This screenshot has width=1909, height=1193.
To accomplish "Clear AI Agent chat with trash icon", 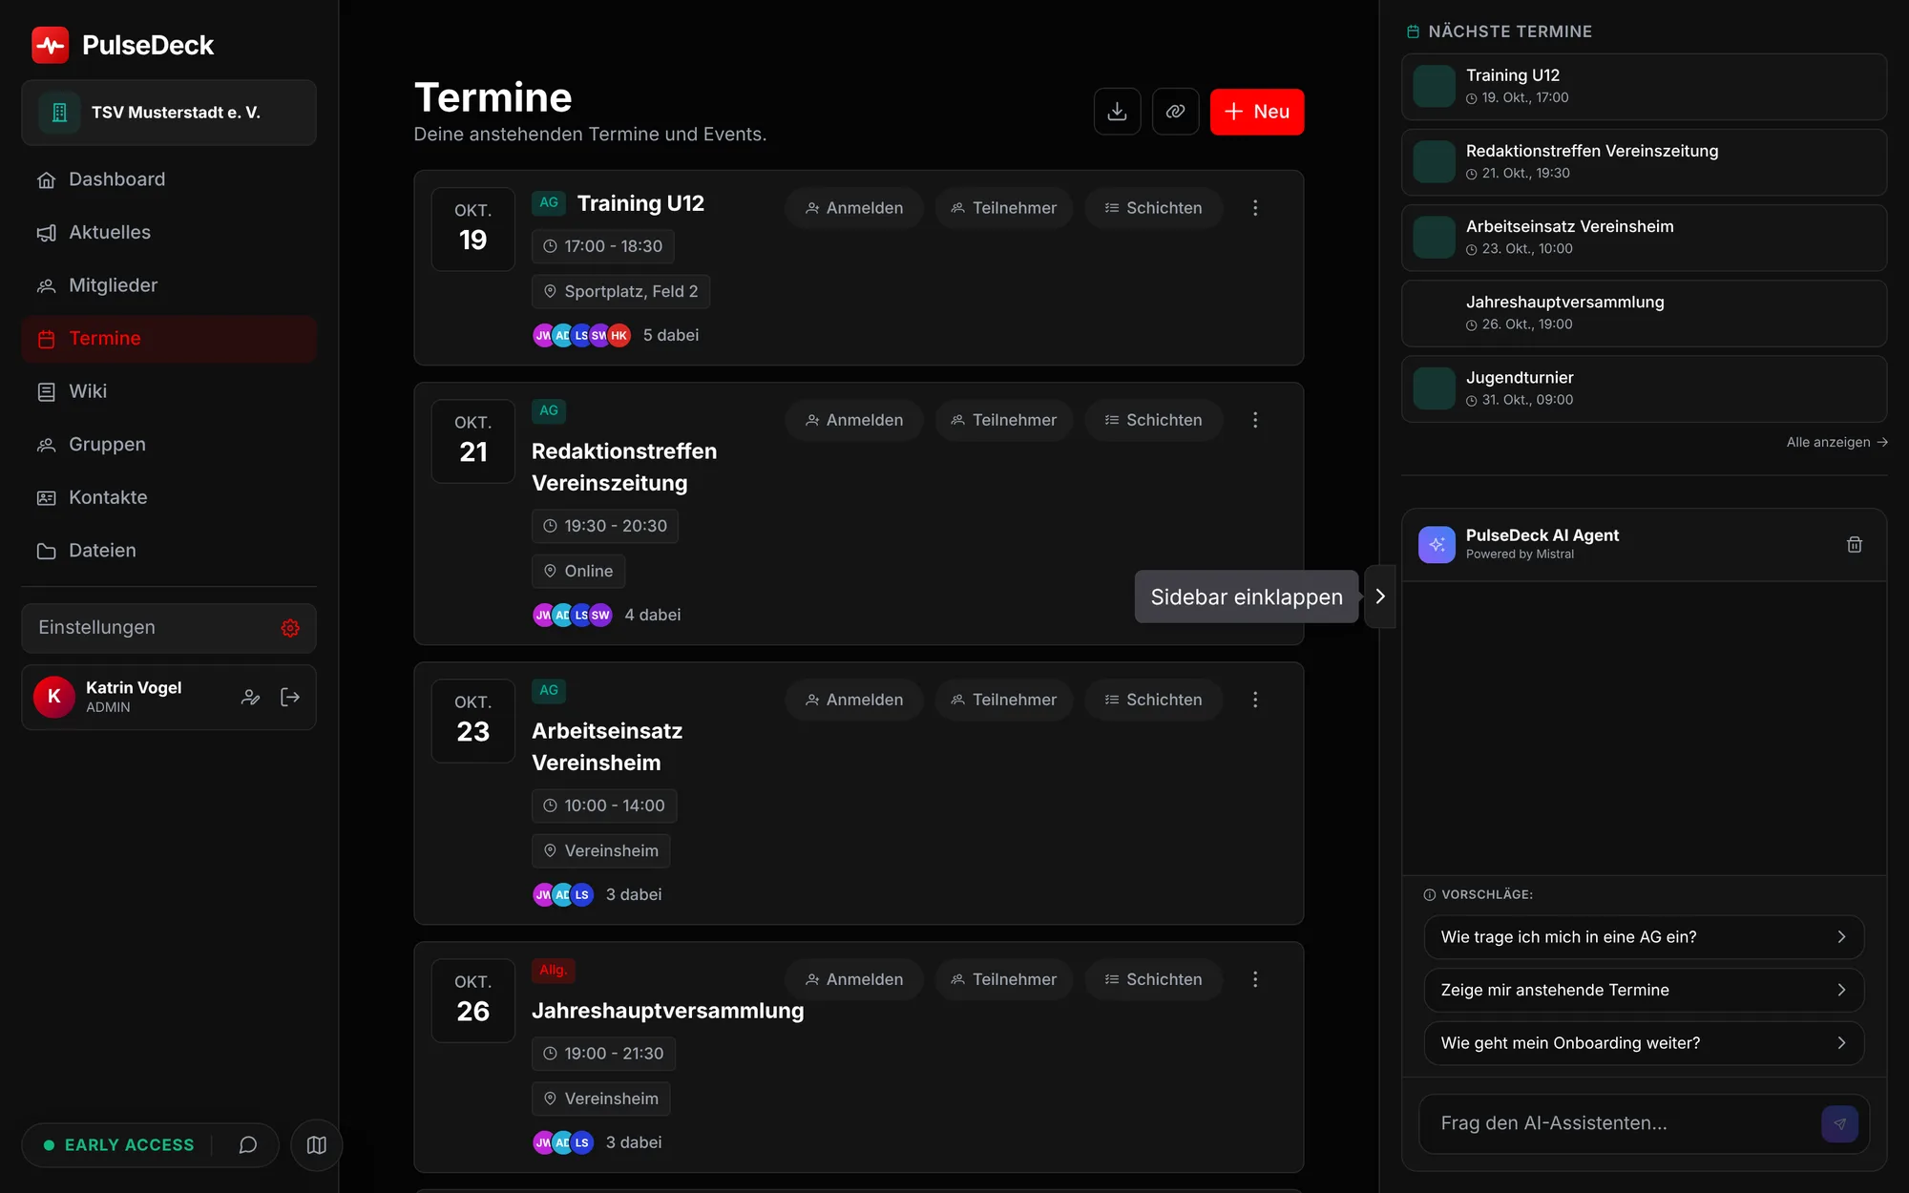I will point(1854,544).
